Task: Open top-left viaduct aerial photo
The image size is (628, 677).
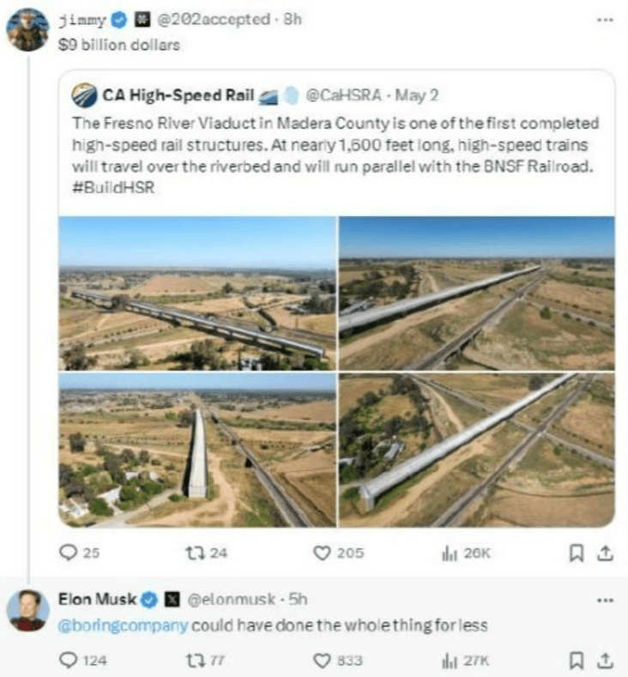Action: tap(197, 293)
